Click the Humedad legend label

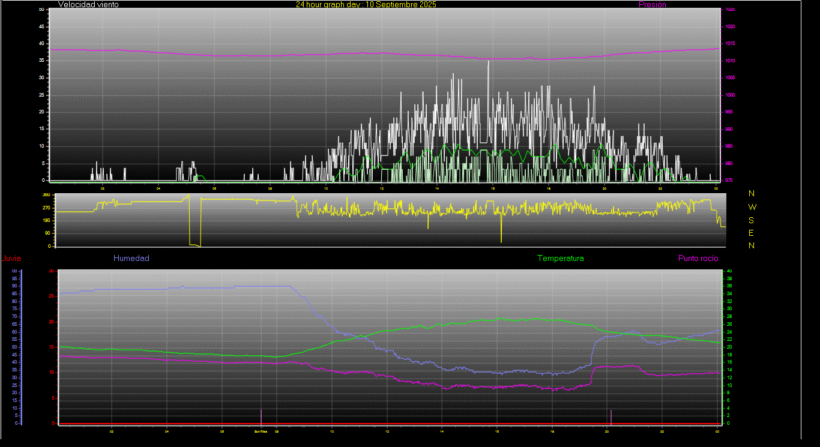tap(131, 259)
